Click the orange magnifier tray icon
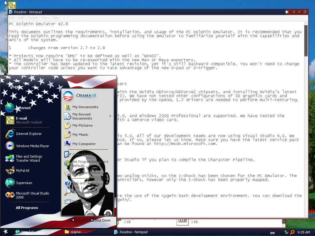The image size is (315, 236). pyautogui.click(x=292, y=232)
